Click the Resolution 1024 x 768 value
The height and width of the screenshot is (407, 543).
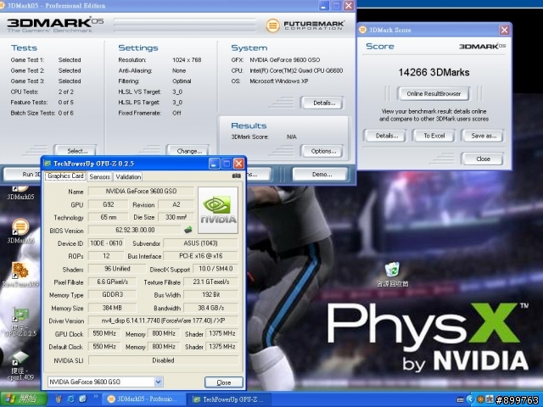pos(187,60)
